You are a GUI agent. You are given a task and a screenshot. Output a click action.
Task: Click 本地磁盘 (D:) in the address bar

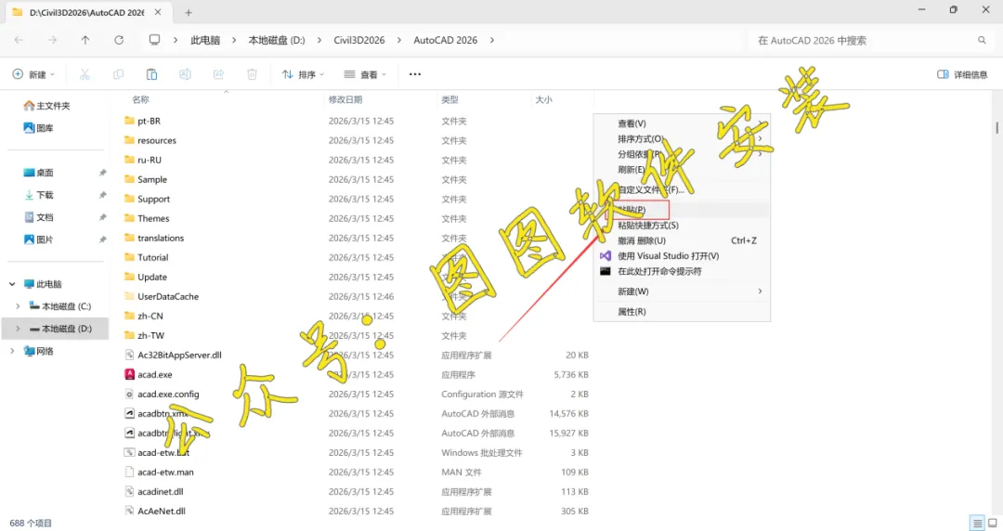click(277, 40)
